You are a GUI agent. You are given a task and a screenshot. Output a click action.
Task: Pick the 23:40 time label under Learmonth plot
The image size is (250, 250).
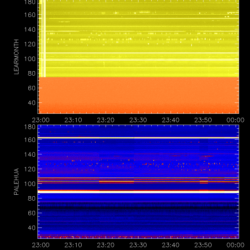click(x=171, y=120)
